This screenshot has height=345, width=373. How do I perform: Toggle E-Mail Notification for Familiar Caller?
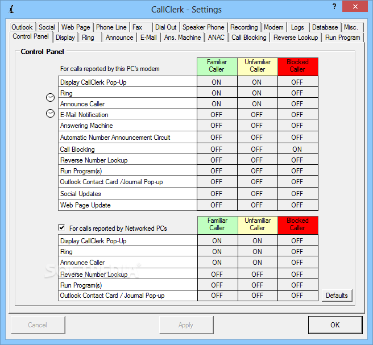217,115
